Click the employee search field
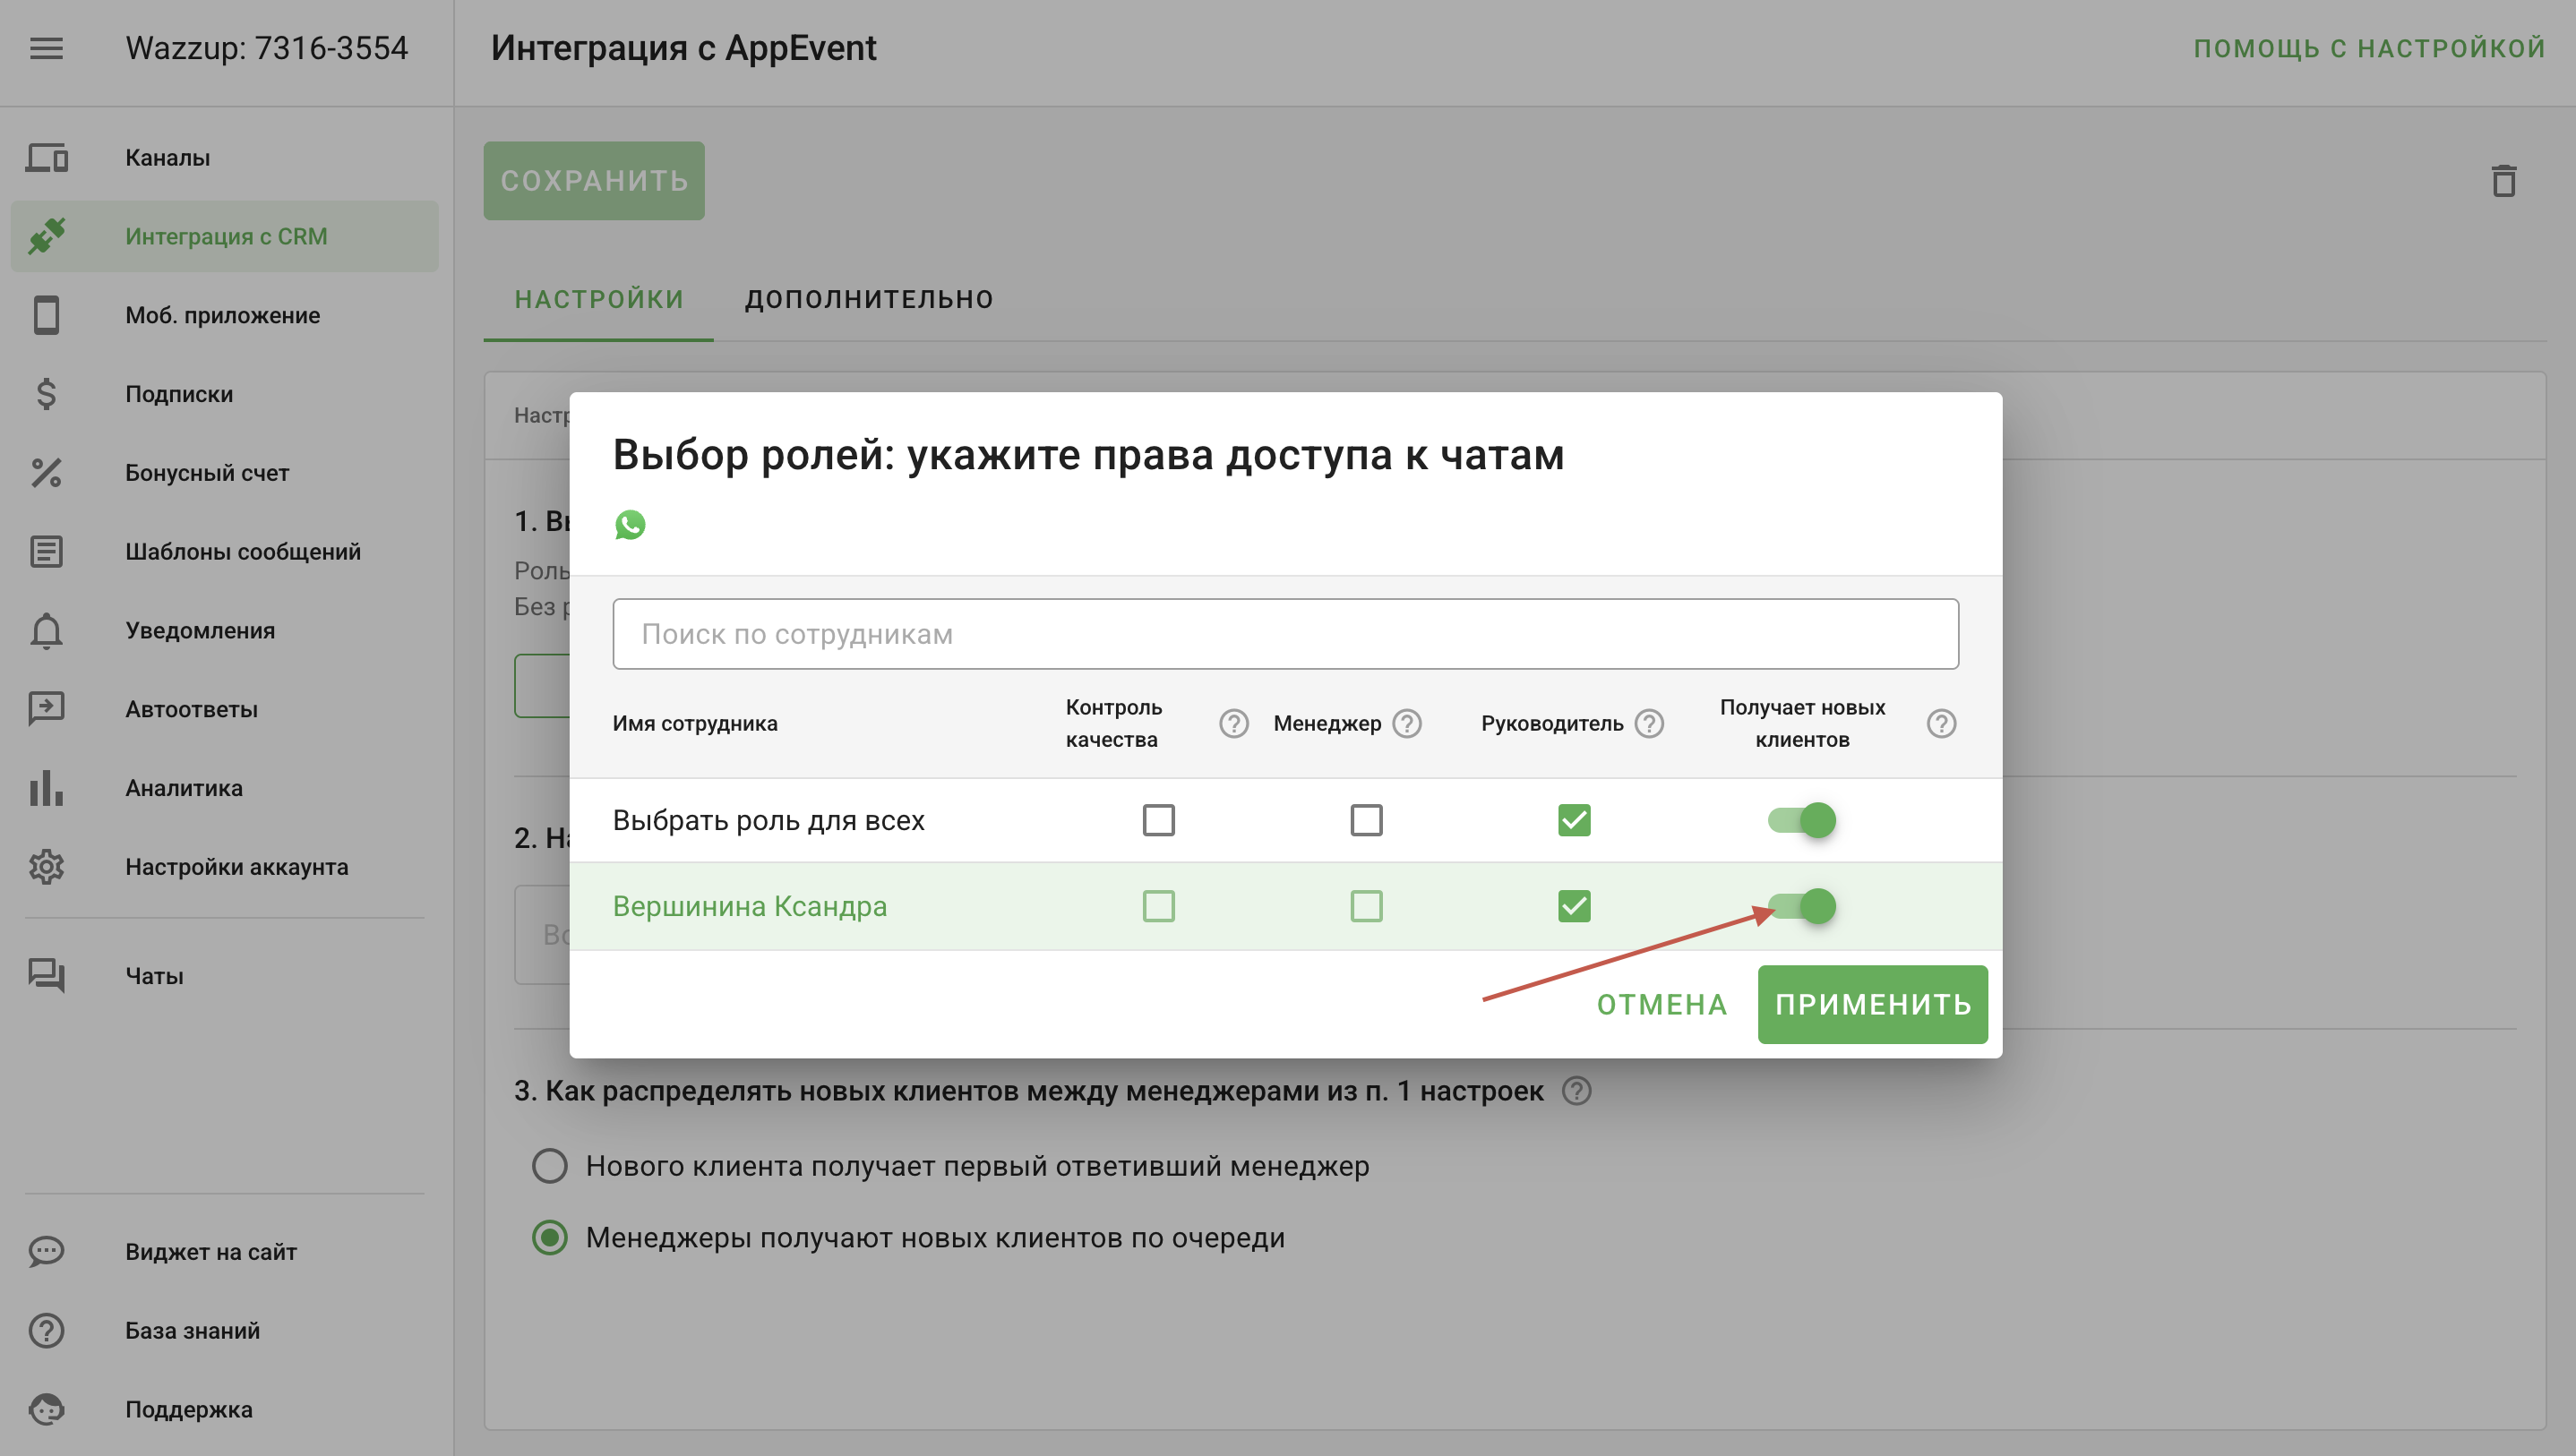The height and width of the screenshot is (1456, 2576). tap(1285, 634)
